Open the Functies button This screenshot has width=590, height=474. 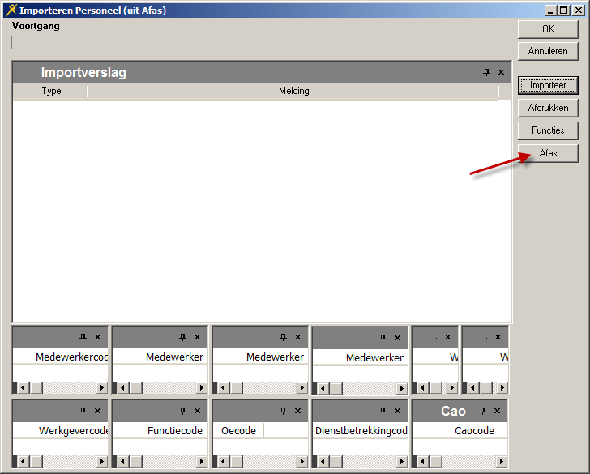coord(548,130)
